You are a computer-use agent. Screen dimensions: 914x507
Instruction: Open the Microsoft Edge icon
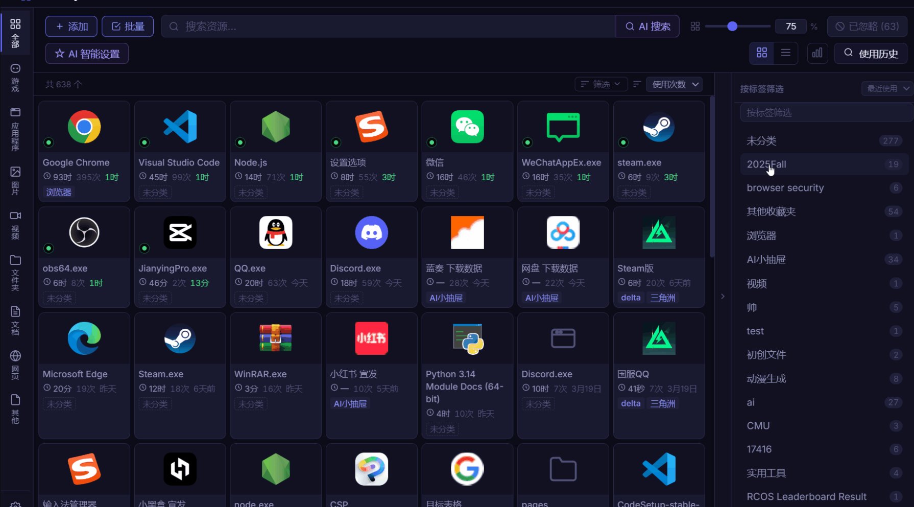pos(84,338)
